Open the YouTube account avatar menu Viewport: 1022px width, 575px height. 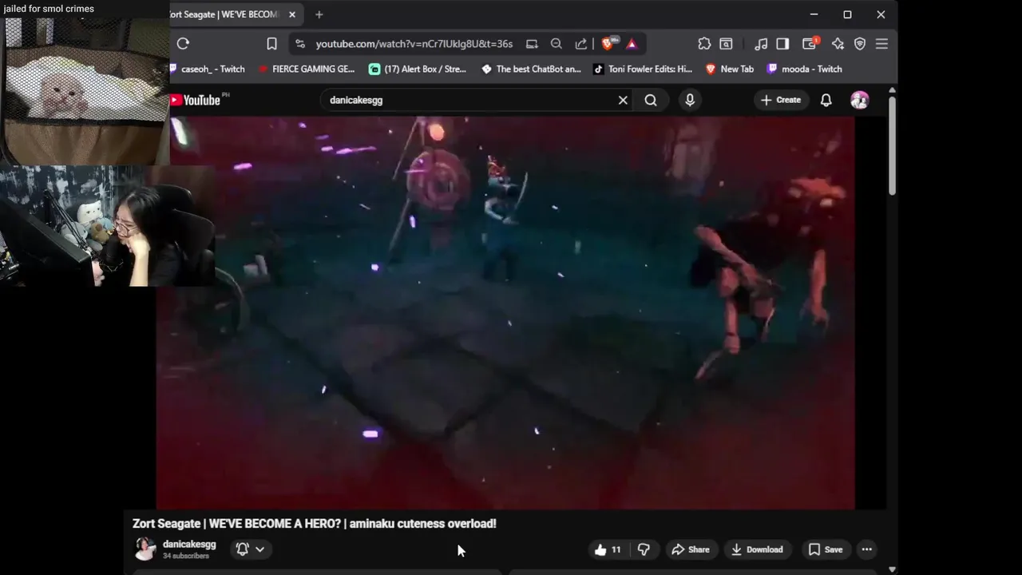click(860, 100)
